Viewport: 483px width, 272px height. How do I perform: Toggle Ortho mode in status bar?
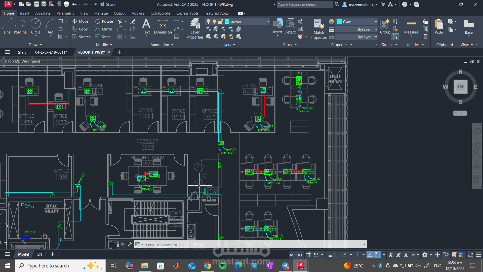point(337,255)
